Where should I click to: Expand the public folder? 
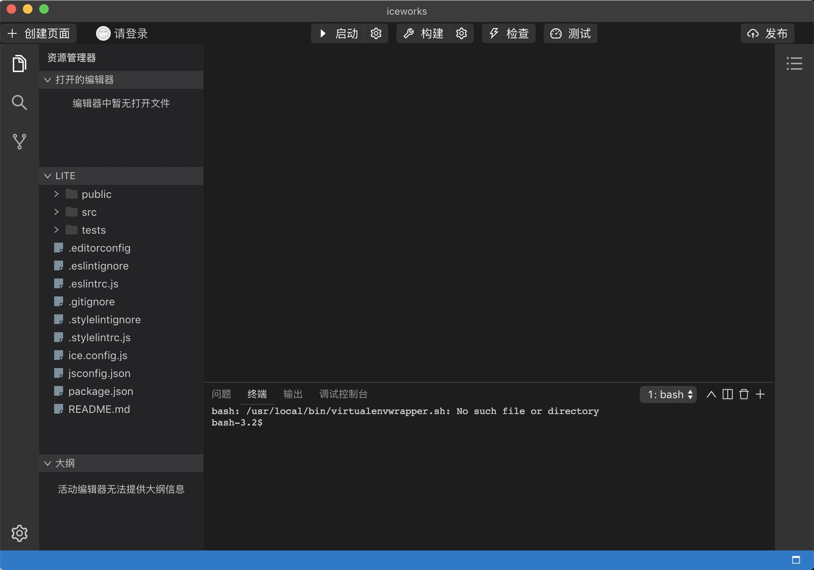(121, 194)
